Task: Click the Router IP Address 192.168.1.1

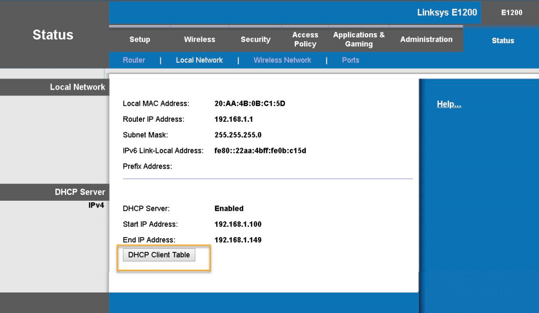Action: click(234, 119)
